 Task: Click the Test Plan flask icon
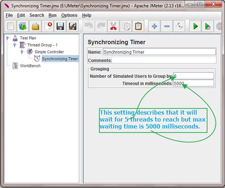coord(15,38)
